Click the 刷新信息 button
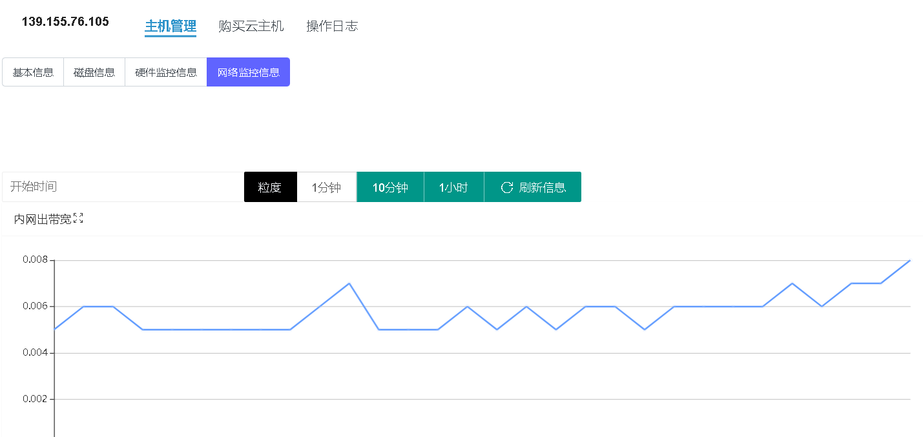The image size is (923, 437). (x=533, y=187)
